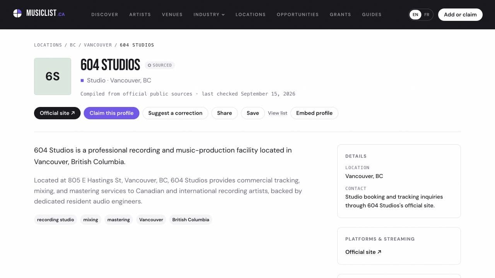Image resolution: width=495 pixels, height=278 pixels.
Task: Follow the VANCOUVER breadcrumb link
Action: click(x=98, y=45)
